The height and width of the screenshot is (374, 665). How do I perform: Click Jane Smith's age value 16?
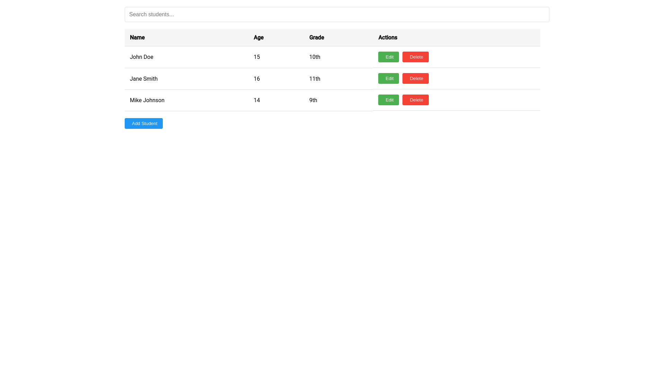coord(257,79)
